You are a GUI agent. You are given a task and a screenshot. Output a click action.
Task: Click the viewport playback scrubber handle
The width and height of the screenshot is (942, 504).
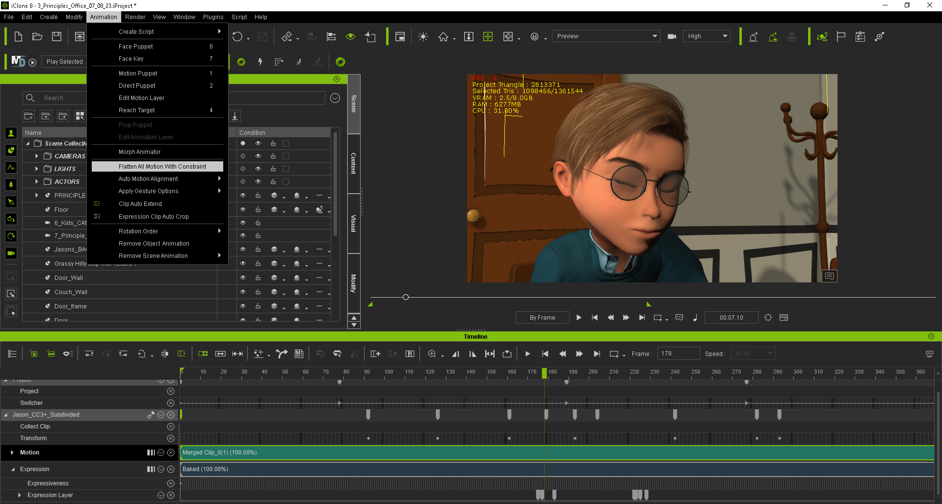[406, 297]
